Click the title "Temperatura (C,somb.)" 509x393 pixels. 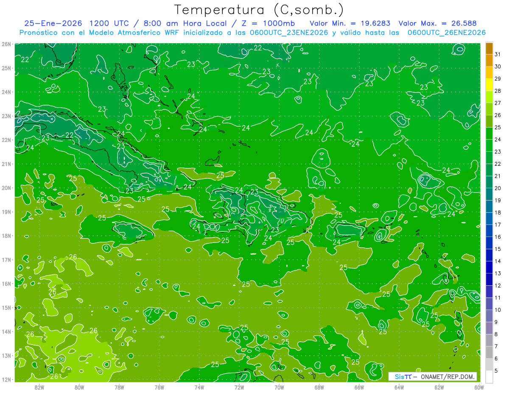(x=259, y=10)
